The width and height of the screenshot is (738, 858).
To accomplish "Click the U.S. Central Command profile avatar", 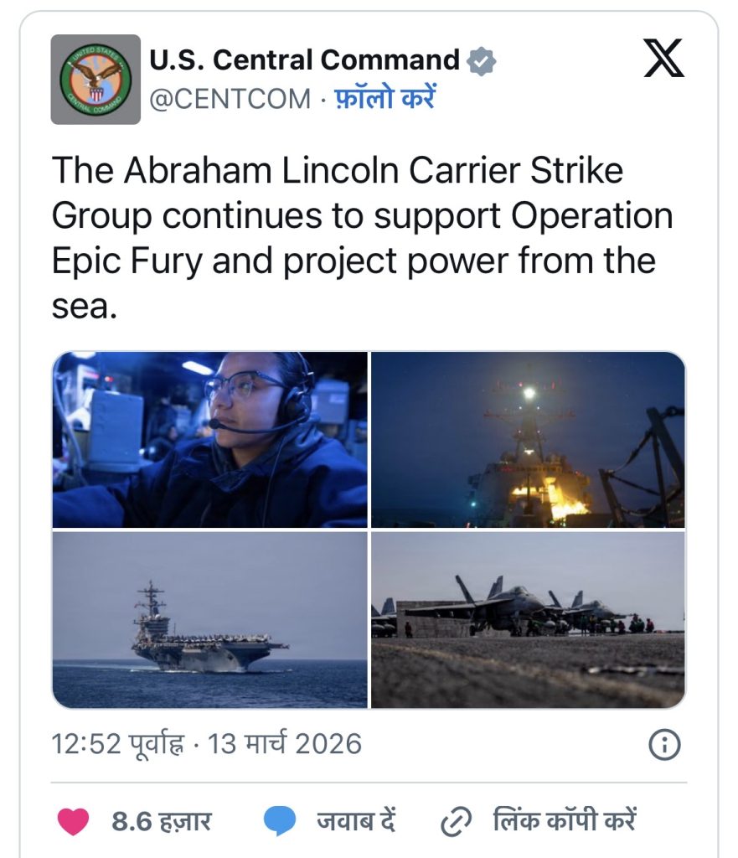I will tap(95, 80).
